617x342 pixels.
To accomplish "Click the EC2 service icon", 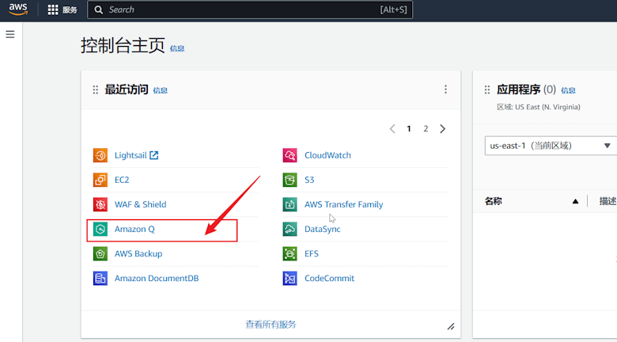I will [100, 180].
